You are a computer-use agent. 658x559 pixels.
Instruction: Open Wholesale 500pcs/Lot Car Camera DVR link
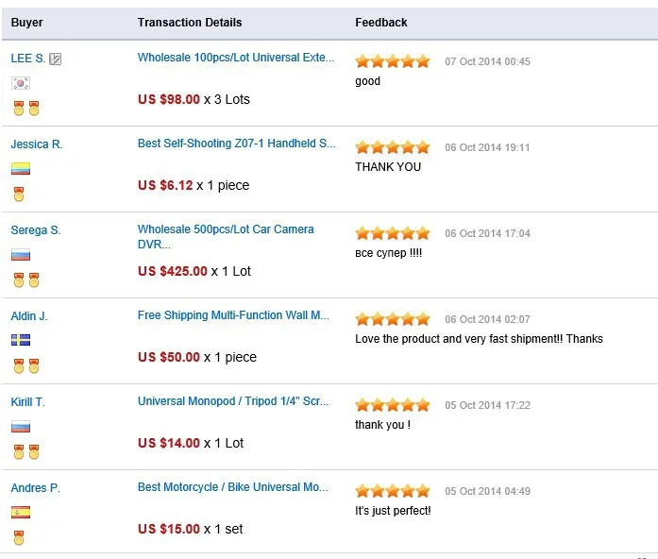226,229
